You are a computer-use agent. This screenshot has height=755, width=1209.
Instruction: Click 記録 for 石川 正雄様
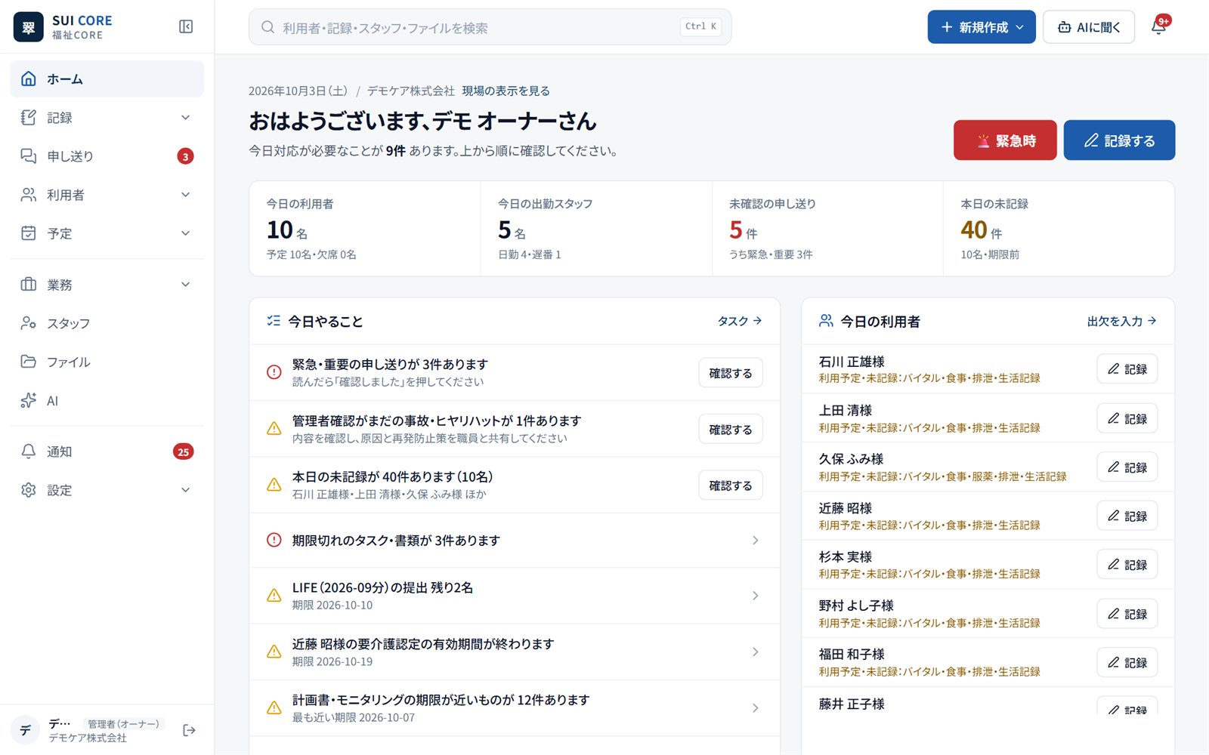(1127, 369)
